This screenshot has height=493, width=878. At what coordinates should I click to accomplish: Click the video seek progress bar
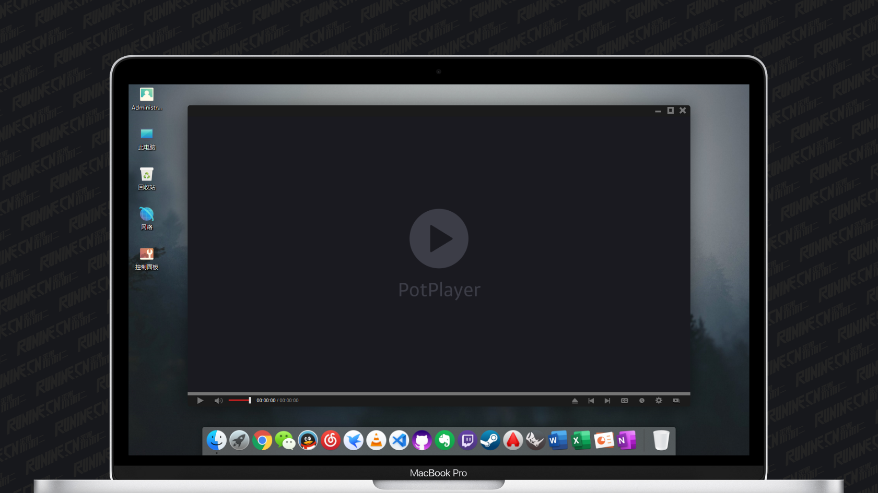tap(439, 393)
